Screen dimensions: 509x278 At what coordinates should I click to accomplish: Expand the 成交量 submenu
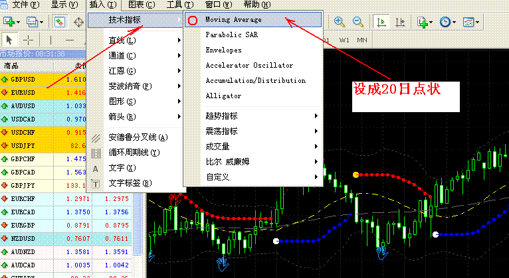[253, 146]
